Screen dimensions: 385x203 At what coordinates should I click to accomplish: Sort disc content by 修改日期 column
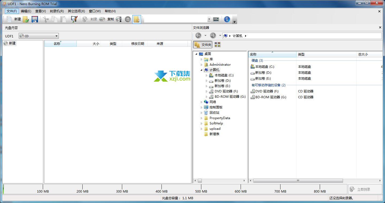coord(135,44)
